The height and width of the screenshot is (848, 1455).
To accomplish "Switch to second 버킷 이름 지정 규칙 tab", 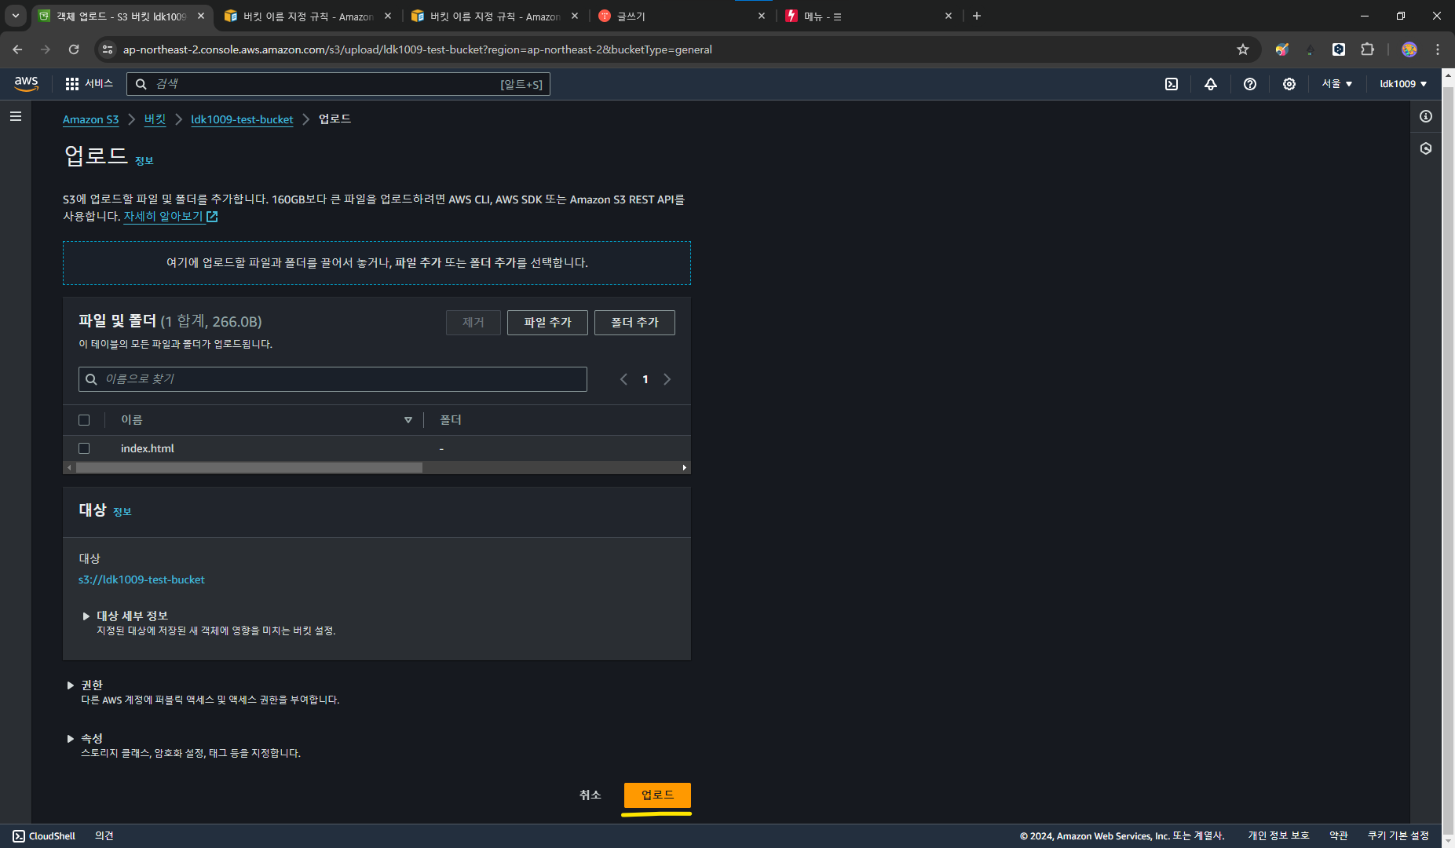I will pos(308,16).
